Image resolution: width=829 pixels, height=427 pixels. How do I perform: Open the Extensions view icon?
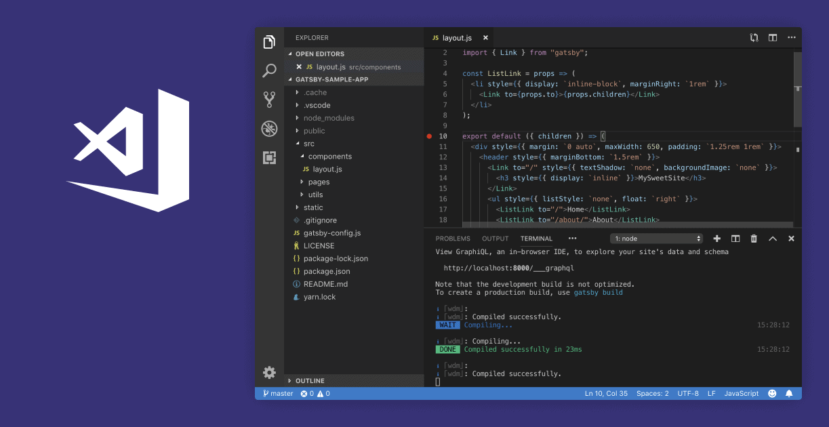click(x=269, y=157)
